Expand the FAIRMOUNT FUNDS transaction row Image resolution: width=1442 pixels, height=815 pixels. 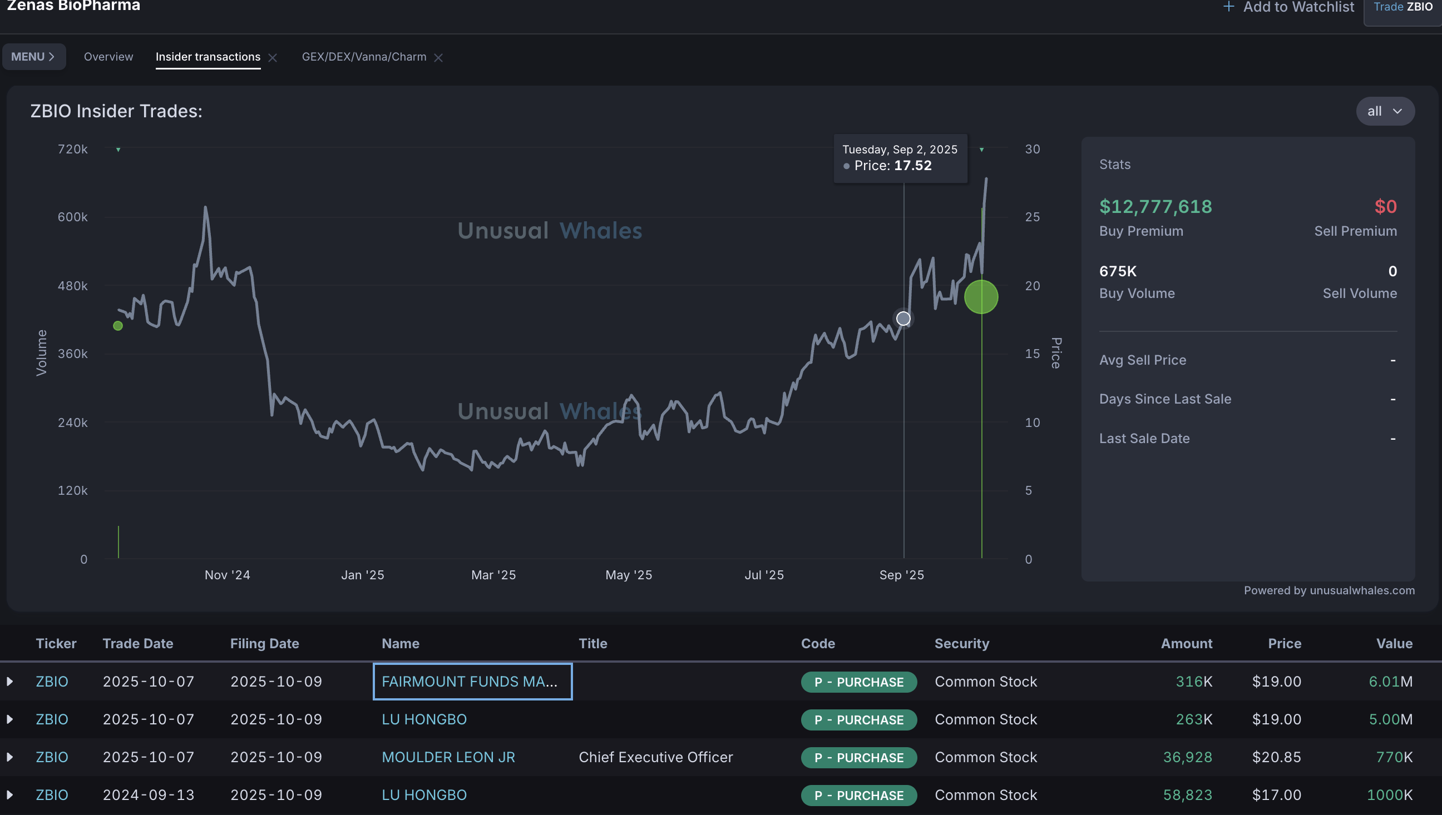point(10,681)
